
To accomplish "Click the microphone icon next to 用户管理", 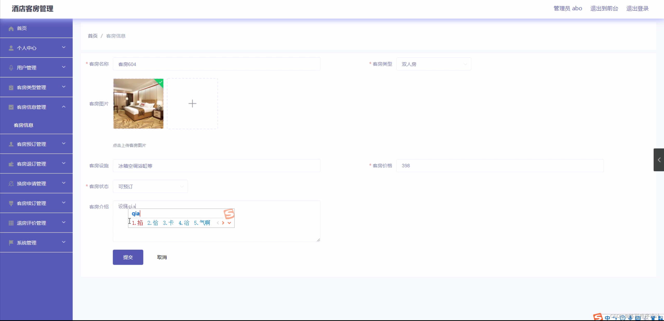I will tap(11, 67).
